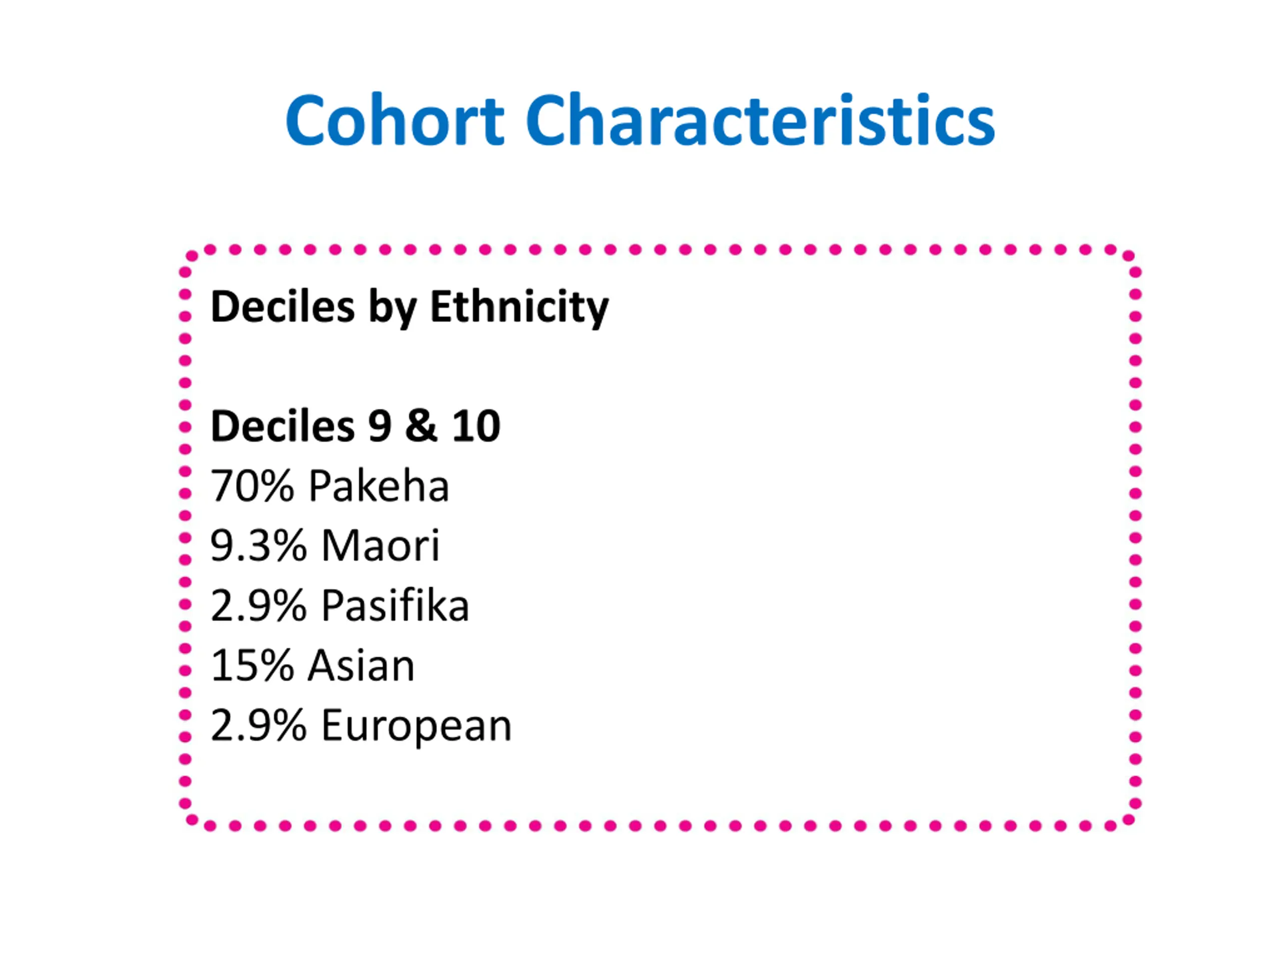Click the word Ethnicity in heading
The width and height of the screenshot is (1281, 961).
point(519,308)
